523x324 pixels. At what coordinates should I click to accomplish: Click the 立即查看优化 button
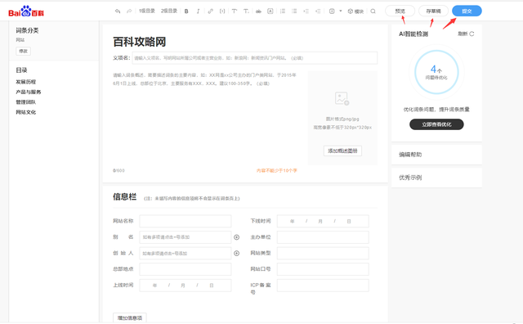tap(436, 124)
